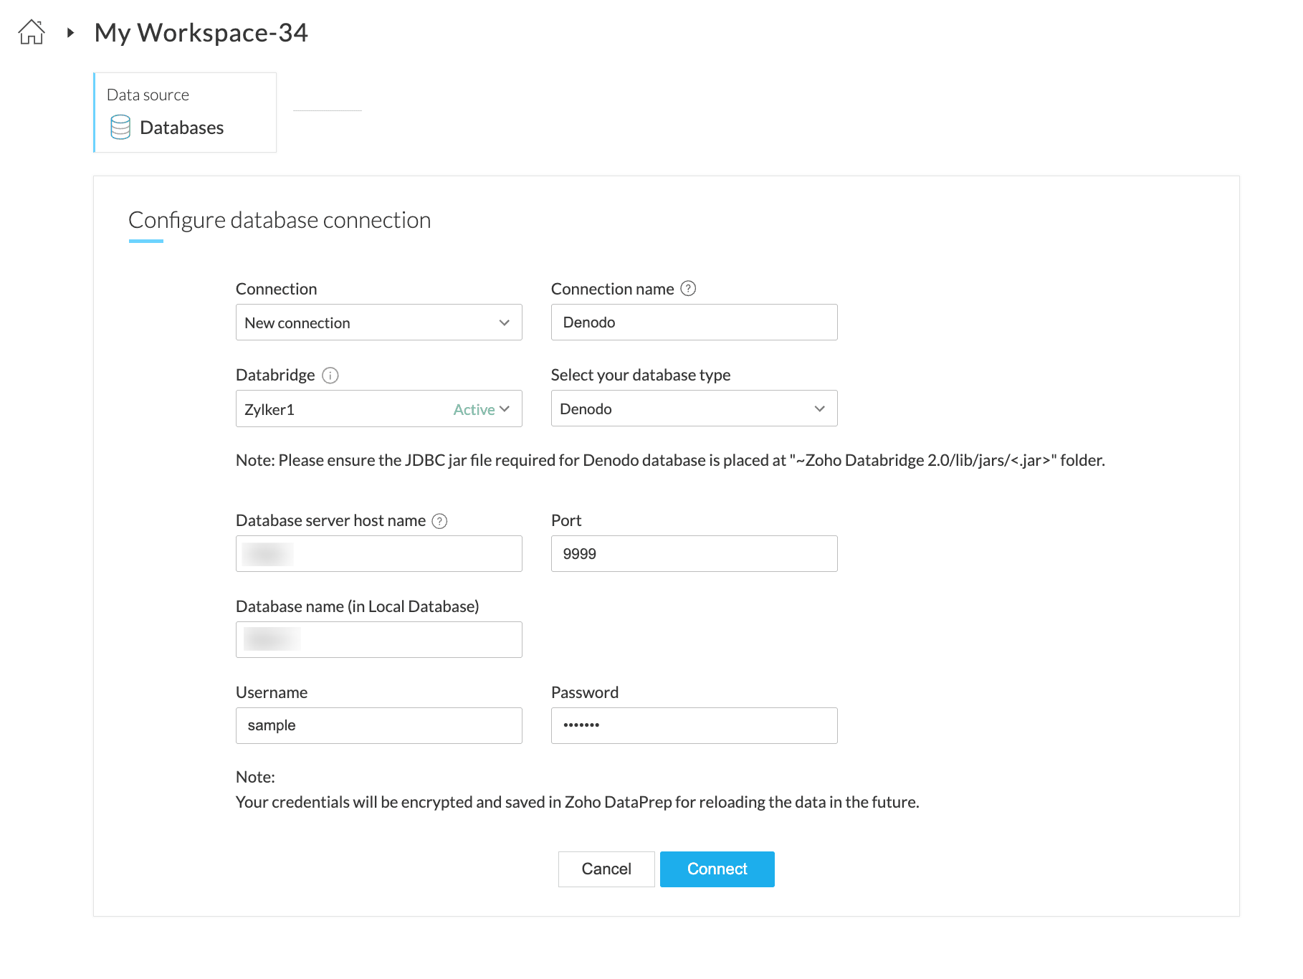Screen dimensions: 1303x979
Task: Open the database type dropdown
Action: coord(694,409)
